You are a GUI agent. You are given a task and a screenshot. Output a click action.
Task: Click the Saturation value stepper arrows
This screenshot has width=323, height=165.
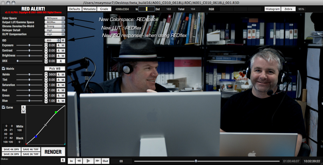tap(46, 85)
